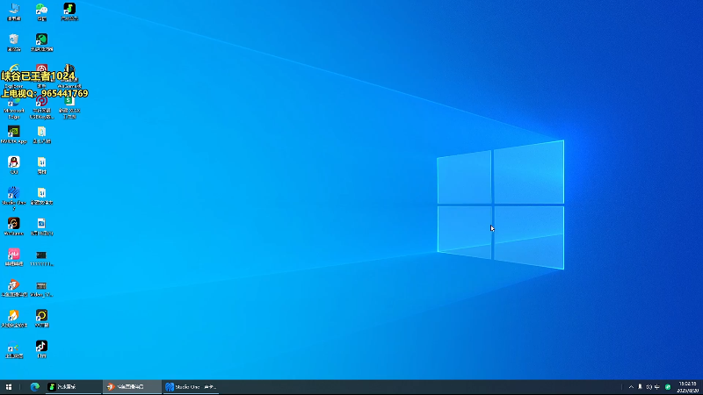Toggle the Chinese input method indicator

[x=657, y=387]
